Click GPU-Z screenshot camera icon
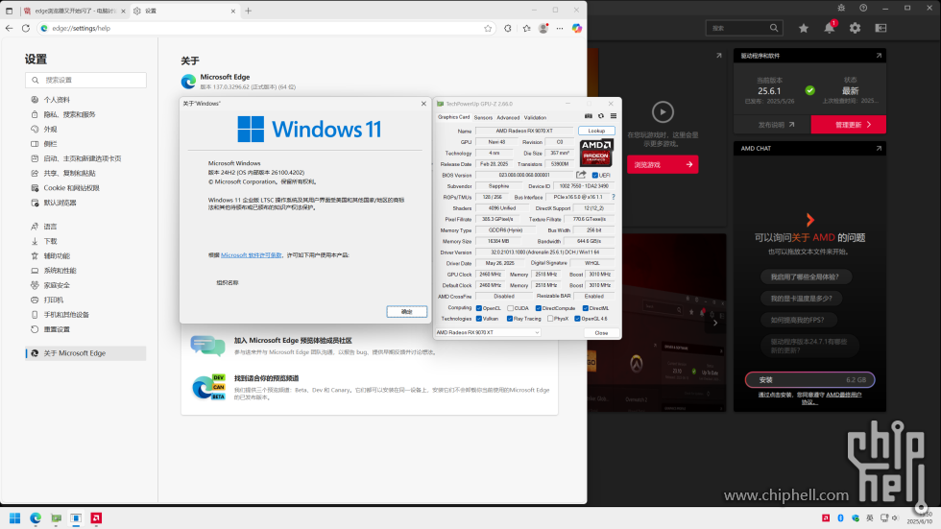 (x=588, y=116)
